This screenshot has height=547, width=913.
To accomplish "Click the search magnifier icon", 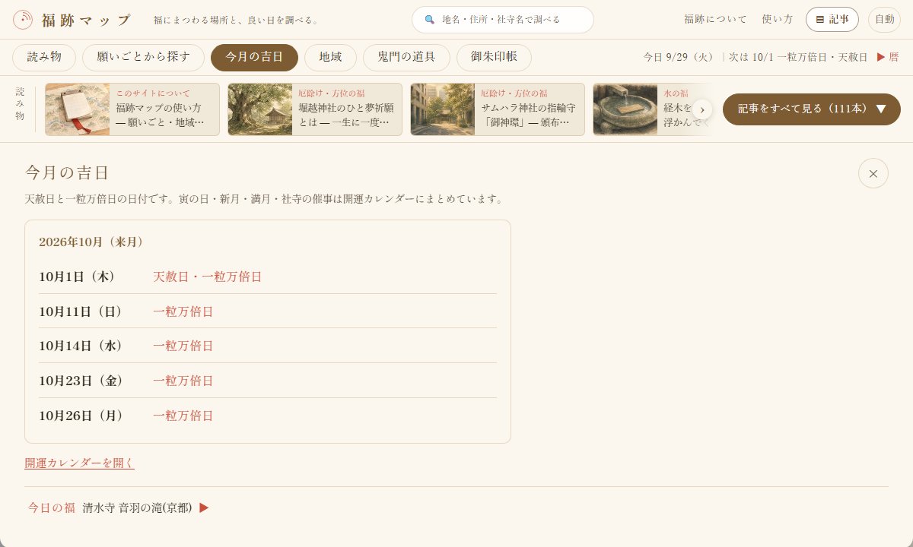I will pos(430,20).
